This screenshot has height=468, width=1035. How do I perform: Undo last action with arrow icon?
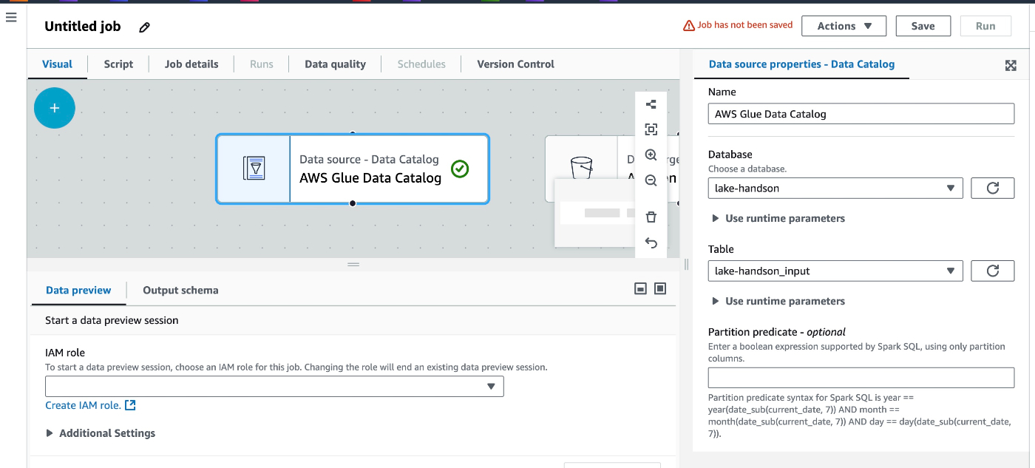pos(651,243)
